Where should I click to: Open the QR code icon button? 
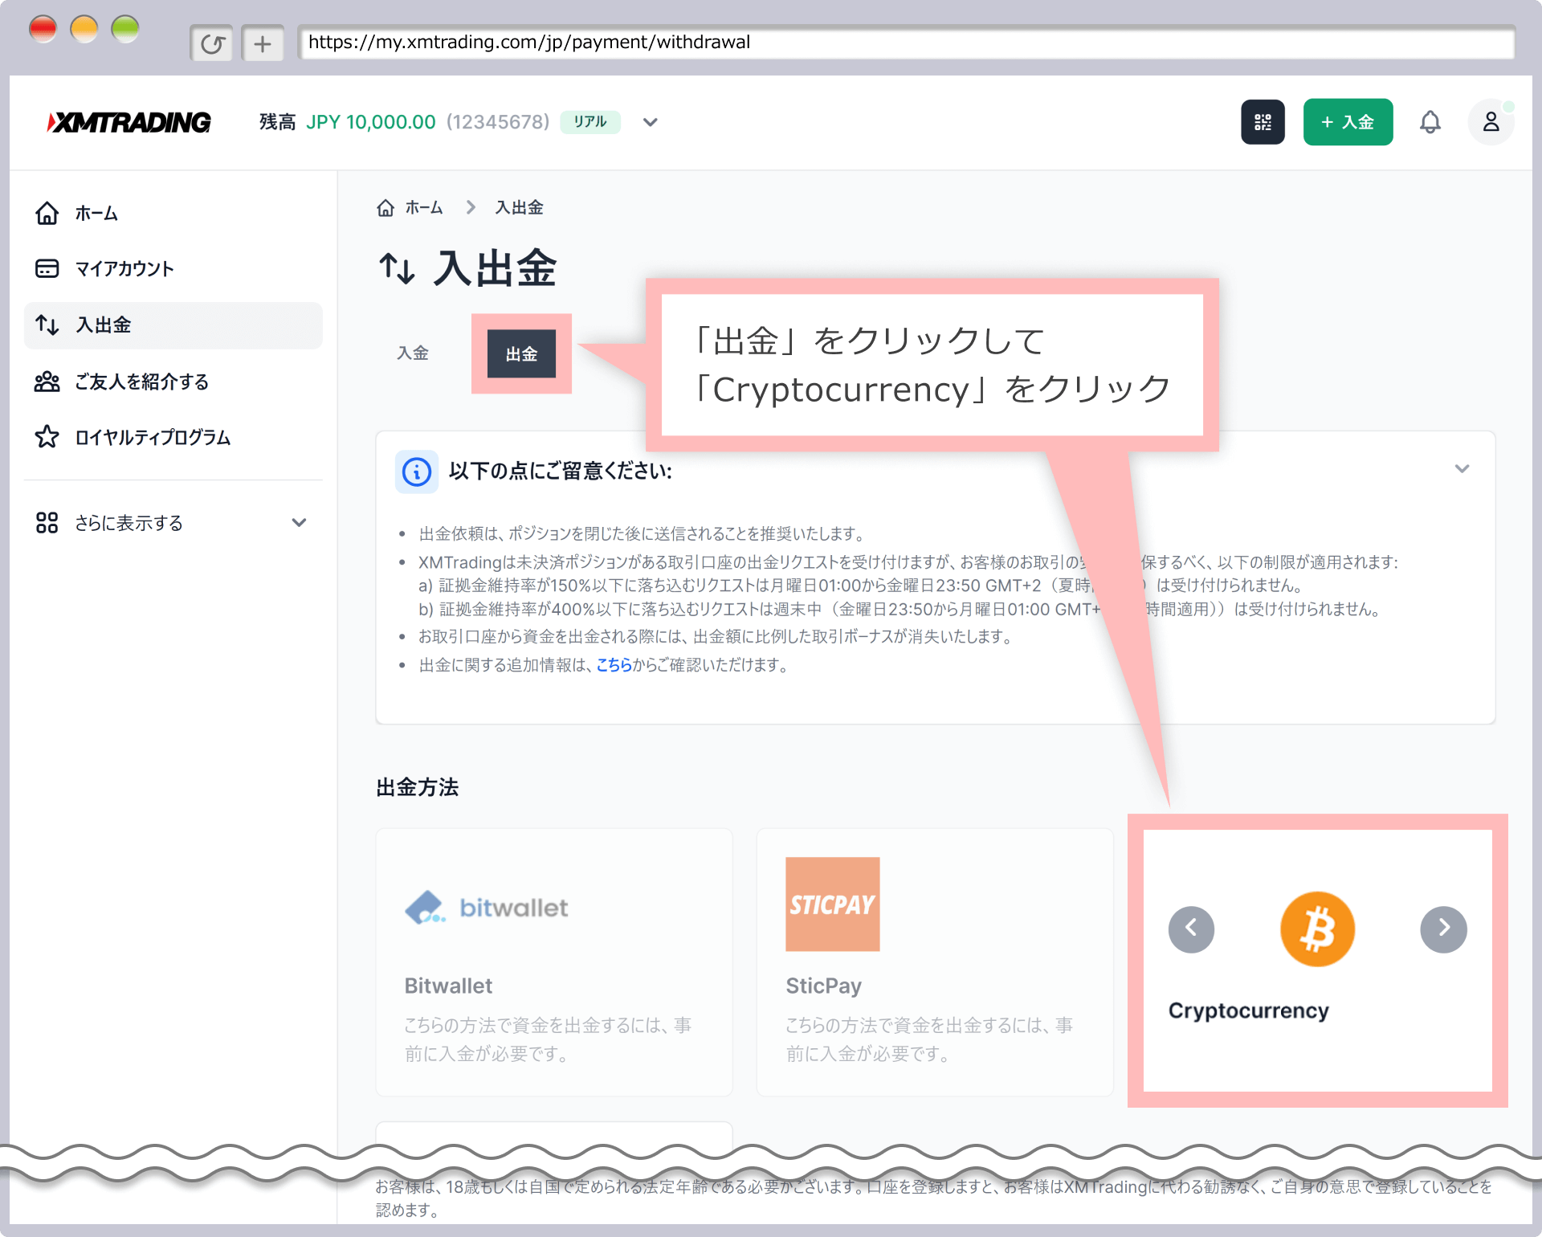pyautogui.click(x=1263, y=122)
